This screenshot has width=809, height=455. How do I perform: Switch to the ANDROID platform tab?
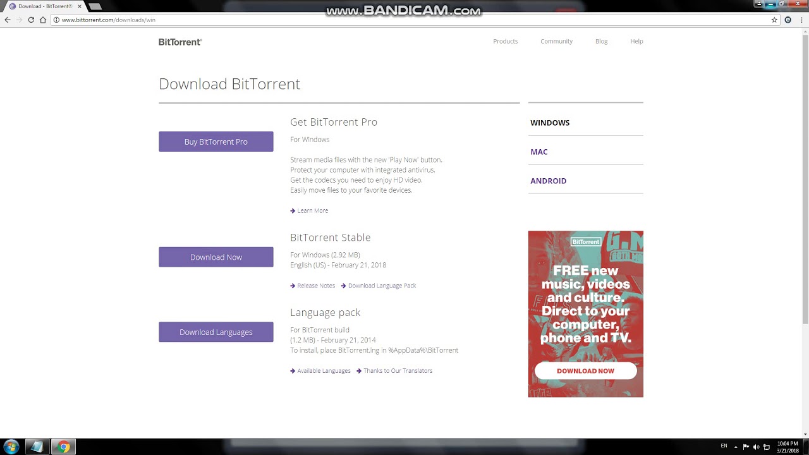pos(548,181)
